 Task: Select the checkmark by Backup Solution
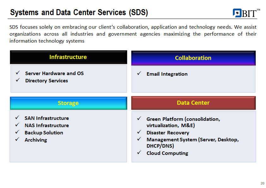(x=17, y=132)
